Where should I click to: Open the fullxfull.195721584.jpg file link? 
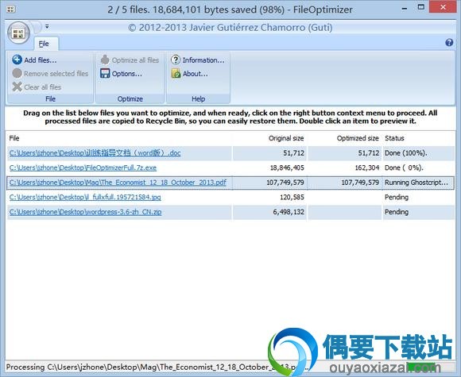pos(85,197)
